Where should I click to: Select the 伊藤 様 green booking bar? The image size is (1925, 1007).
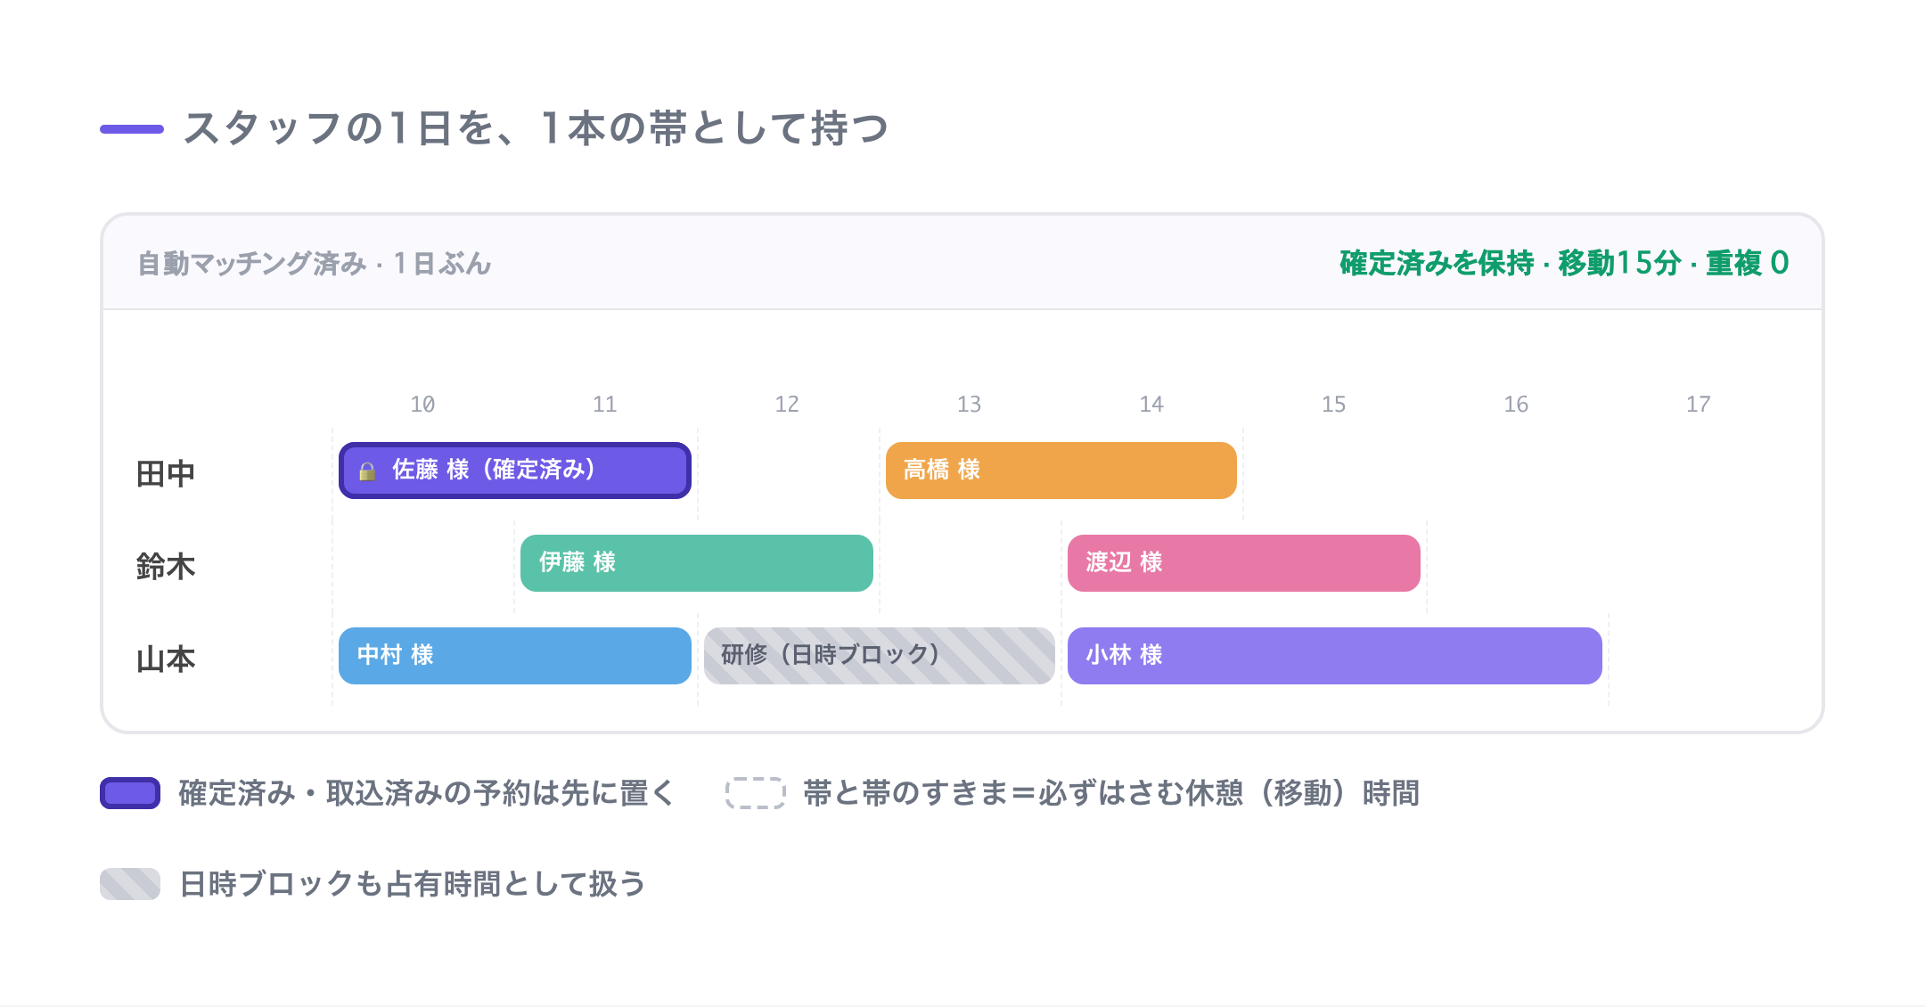point(697,563)
